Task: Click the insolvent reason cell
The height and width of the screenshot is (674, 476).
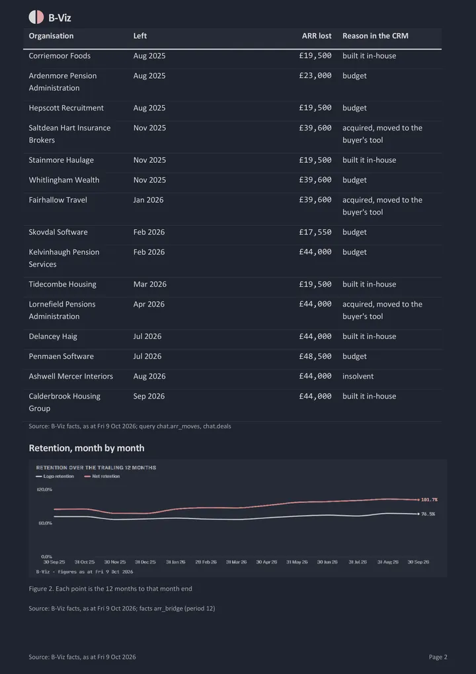Action: pyautogui.click(x=358, y=376)
